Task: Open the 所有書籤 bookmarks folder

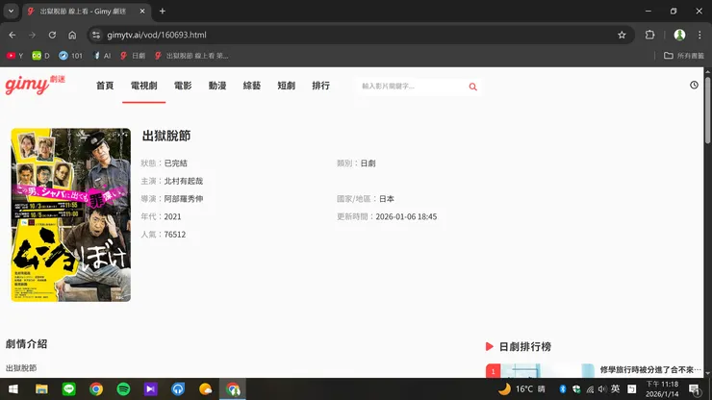Action: [x=684, y=56]
